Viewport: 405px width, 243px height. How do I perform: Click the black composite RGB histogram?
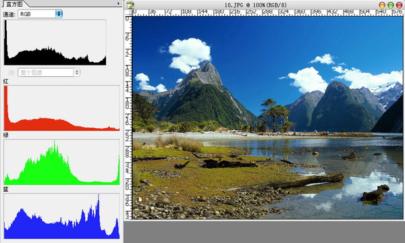tap(55, 43)
